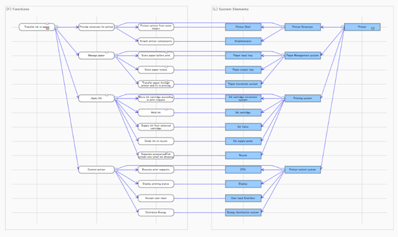The image size is (398, 237).
Task: Select the 'Store paper output' node
Action: [156, 69]
